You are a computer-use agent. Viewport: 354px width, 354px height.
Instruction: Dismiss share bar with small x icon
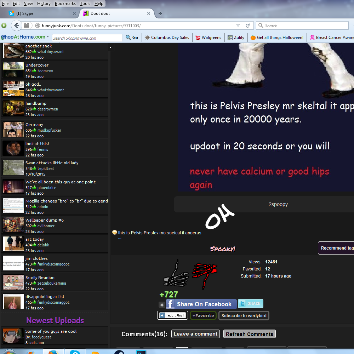pyautogui.click(x=161, y=304)
